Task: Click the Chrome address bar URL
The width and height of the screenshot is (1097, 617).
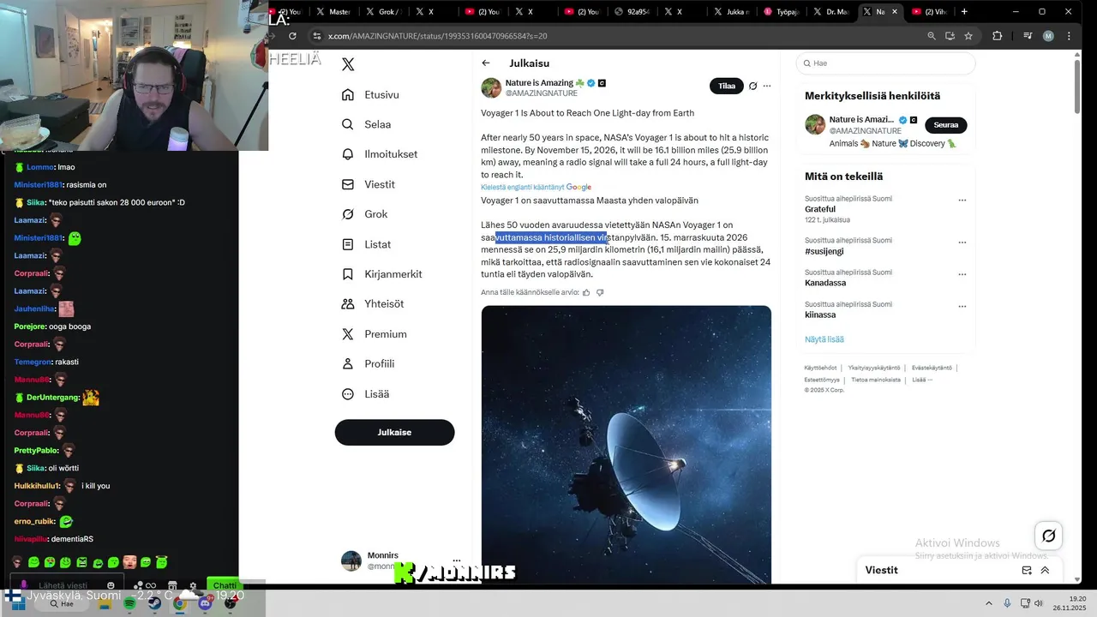Action: click(437, 36)
